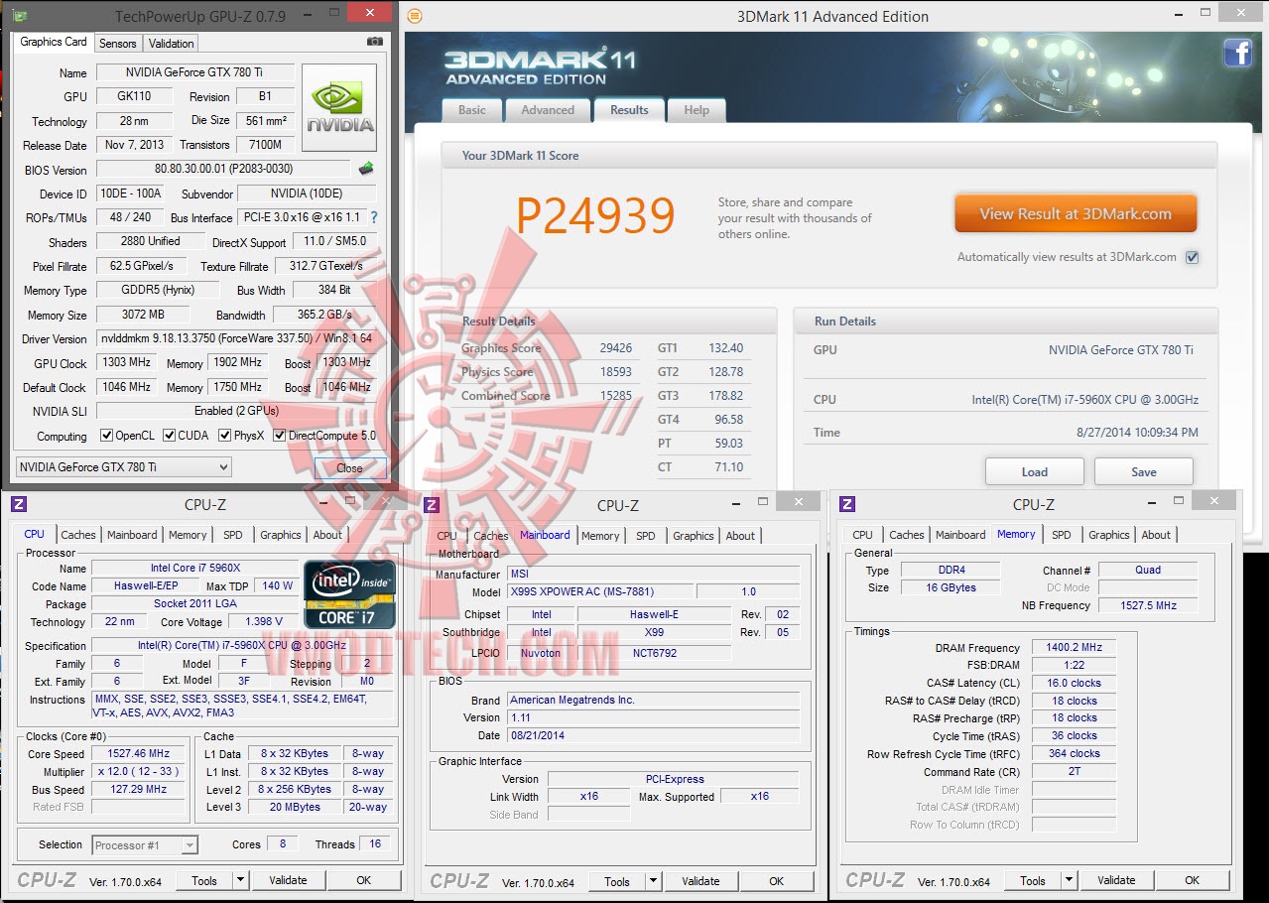This screenshot has width=1269, height=903.
Task: Click the Intel Core i7 logo badge
Action: (x=350, y=594)
